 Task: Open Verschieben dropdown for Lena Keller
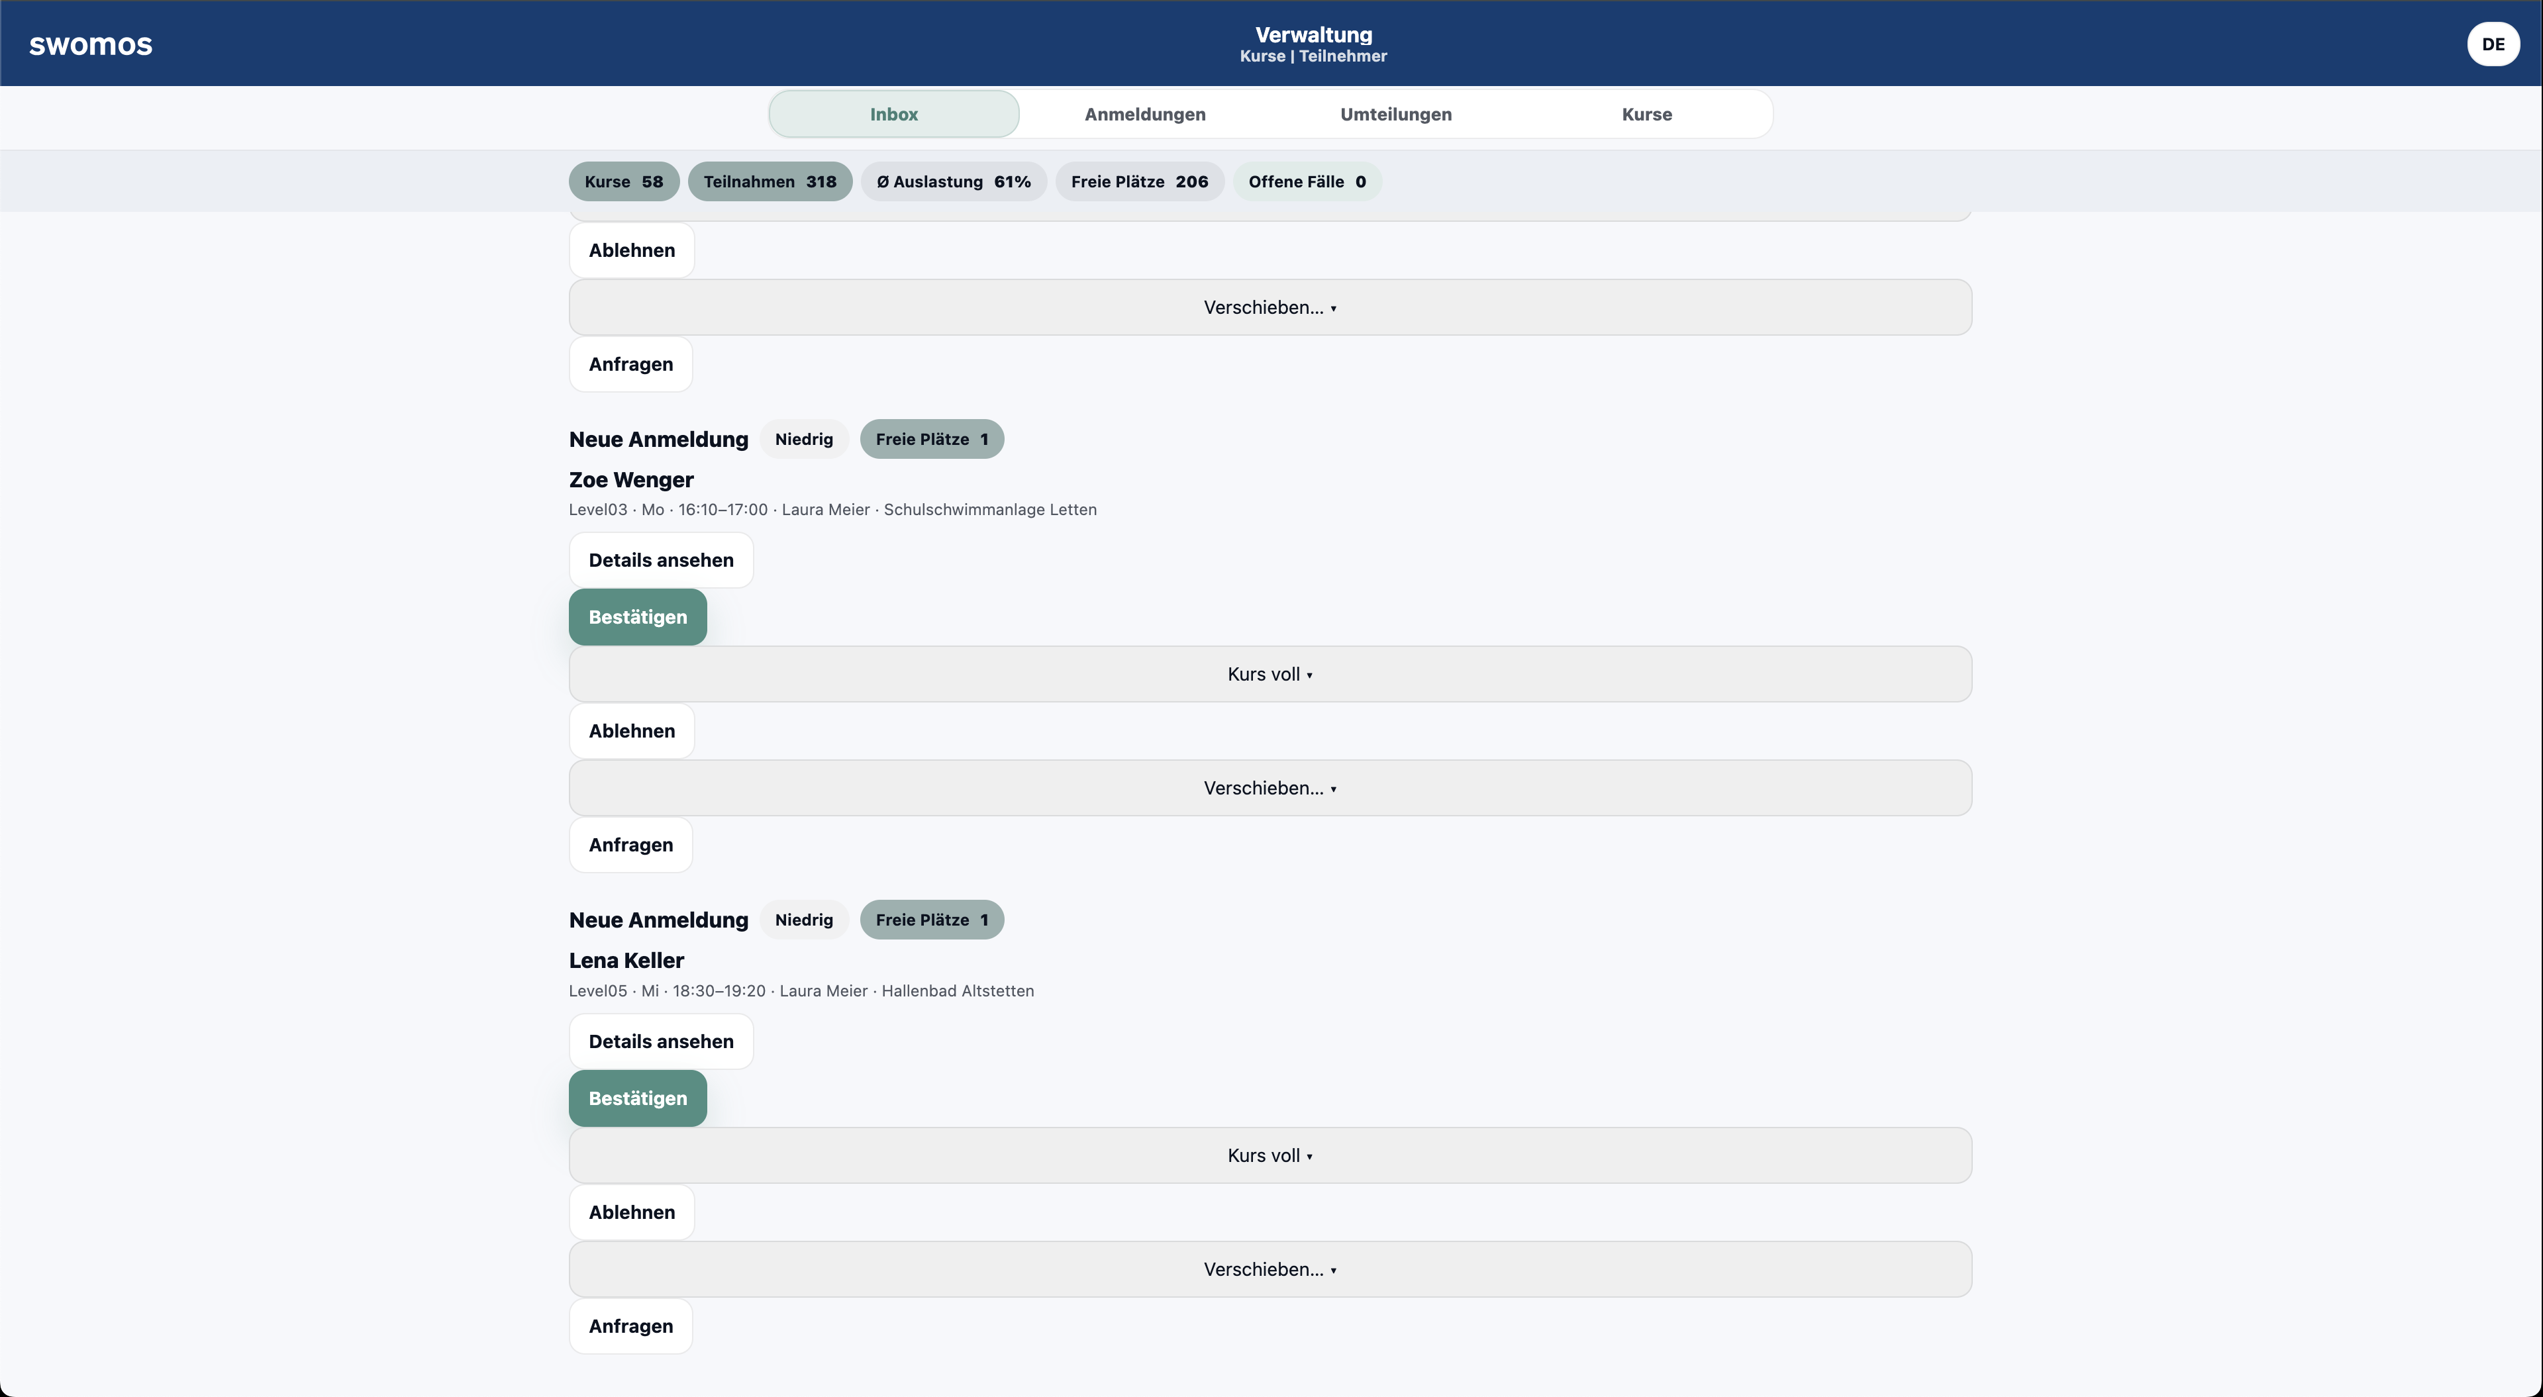[1271, 1270]
